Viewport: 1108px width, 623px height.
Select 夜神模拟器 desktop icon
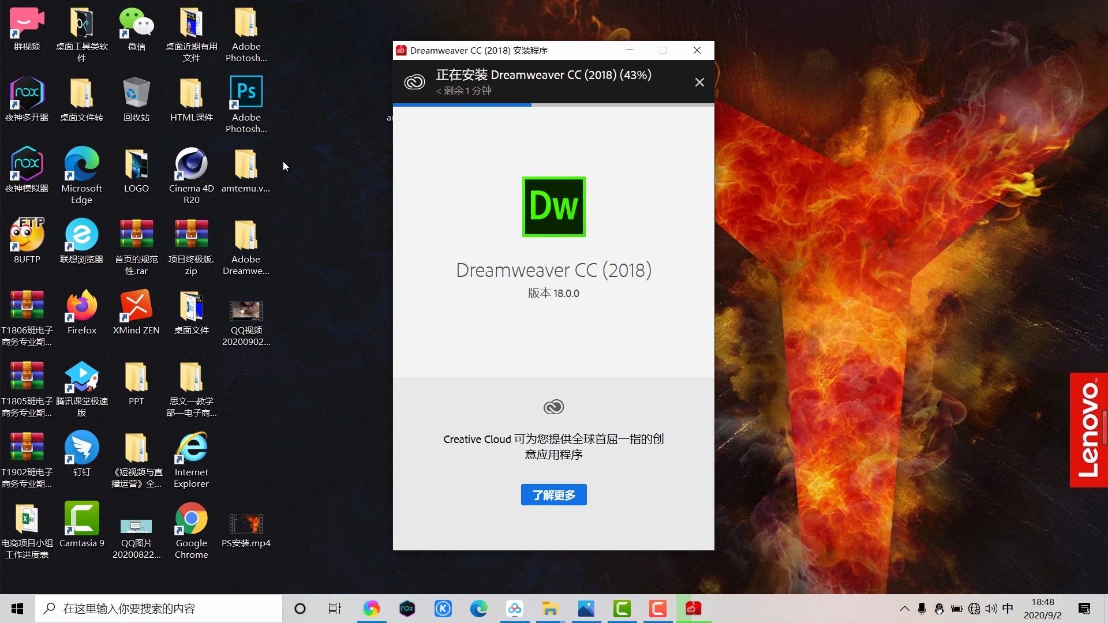point(27,170)
